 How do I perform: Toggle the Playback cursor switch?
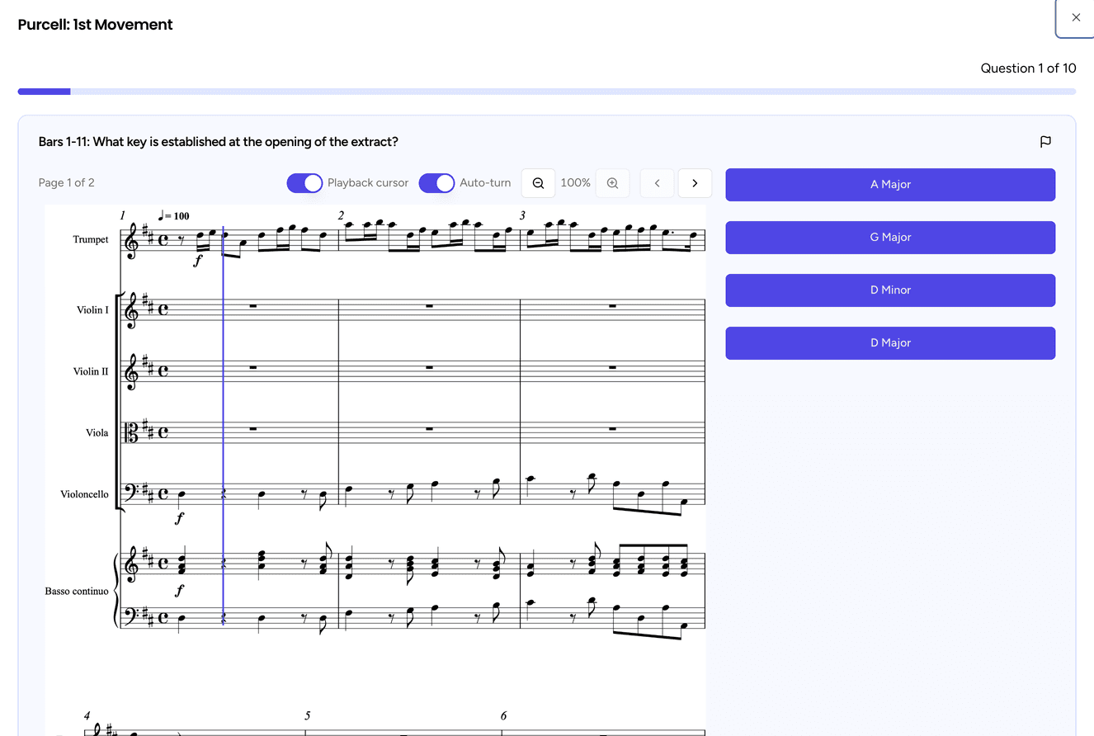click(x=304, y=183)
